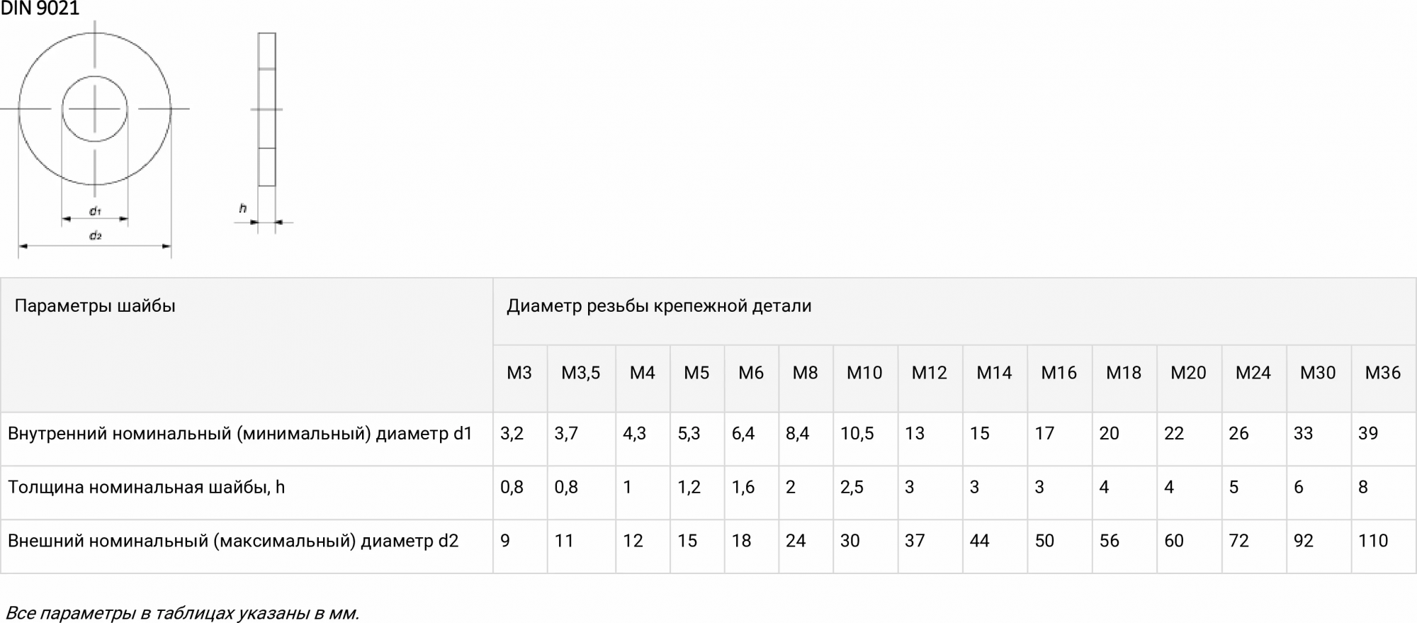Click the d1 dimension label in diagram
1417x623 pixels.
pyautogui.click(x=95, y=211)
